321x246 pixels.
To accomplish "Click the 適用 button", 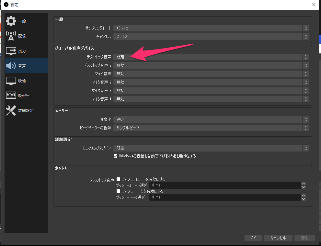I will (x=304, y=238).
